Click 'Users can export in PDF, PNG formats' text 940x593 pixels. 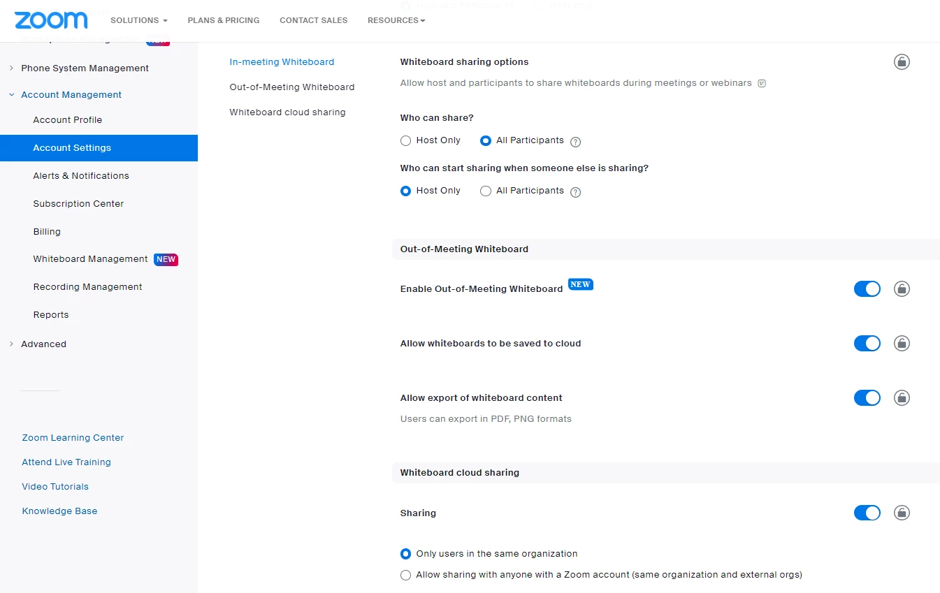[x=486, y=419]
